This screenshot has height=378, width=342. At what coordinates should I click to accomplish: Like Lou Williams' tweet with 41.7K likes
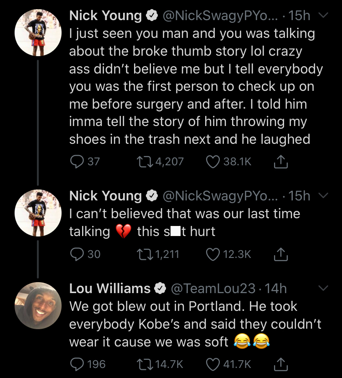pos(212,364)
